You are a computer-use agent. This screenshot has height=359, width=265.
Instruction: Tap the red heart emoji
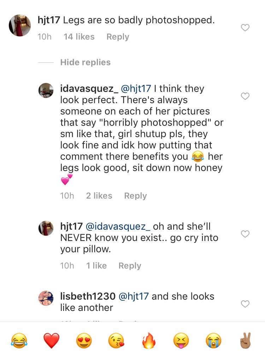[x=52, y=341]
